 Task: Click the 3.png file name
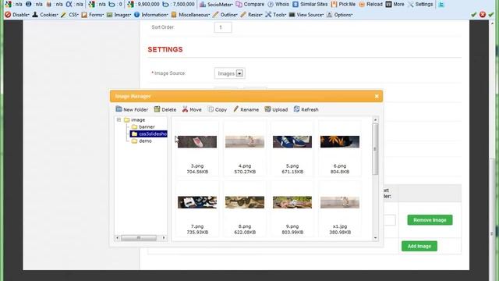click(x=197, y=166)
